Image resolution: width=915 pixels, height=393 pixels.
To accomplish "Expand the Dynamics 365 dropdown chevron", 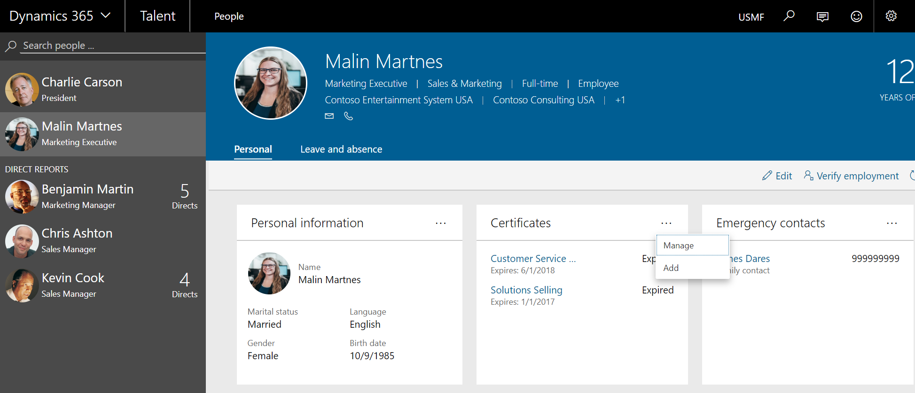I will pyautogui.click(x=106, y=15).
